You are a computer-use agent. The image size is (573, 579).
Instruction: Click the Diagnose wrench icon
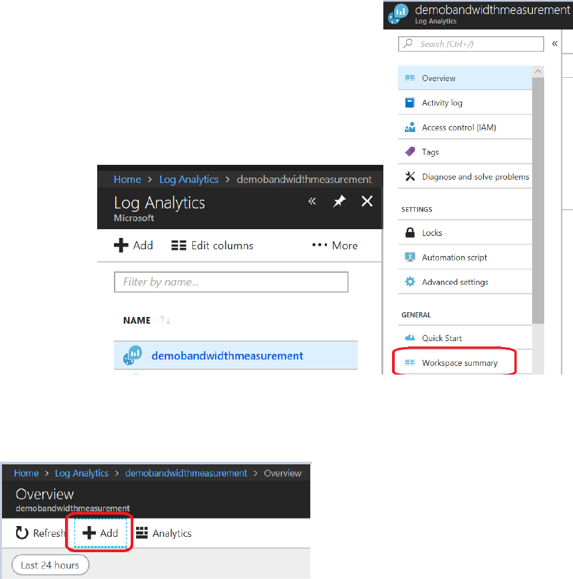[410, 176]
